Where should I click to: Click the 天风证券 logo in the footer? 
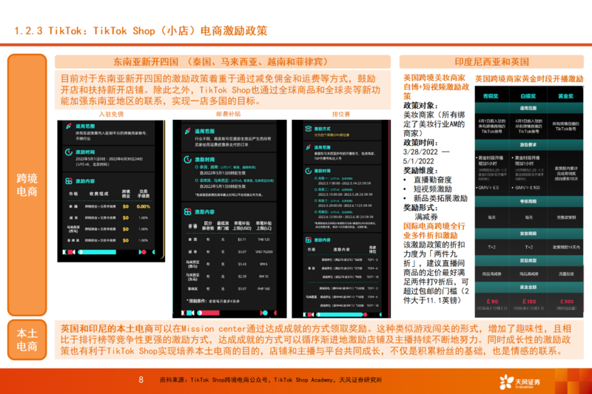519,380
